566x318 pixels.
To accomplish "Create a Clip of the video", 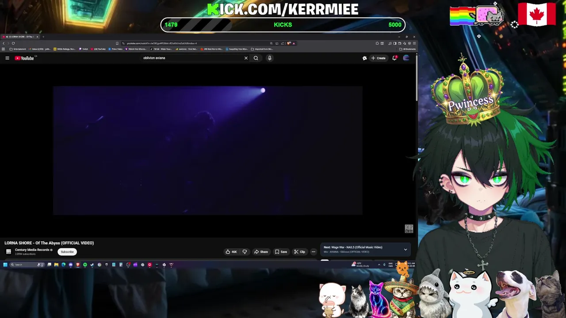I will [299, 252].
